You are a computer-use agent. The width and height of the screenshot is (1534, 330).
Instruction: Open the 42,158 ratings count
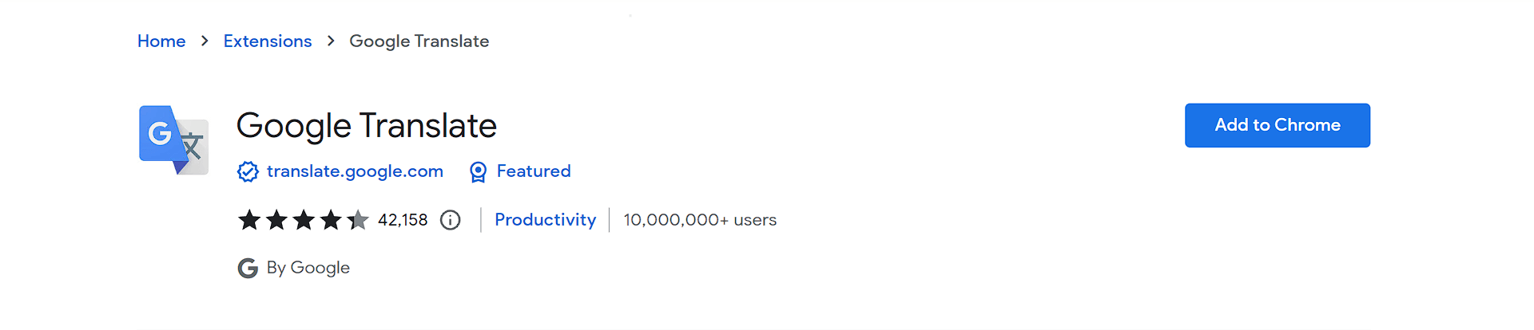coord(403,220)
